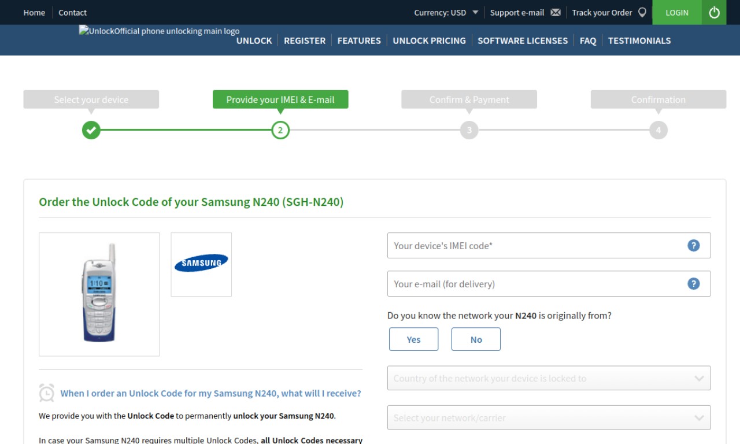Click the help icon in the IMEI field

tap(693, 245)
